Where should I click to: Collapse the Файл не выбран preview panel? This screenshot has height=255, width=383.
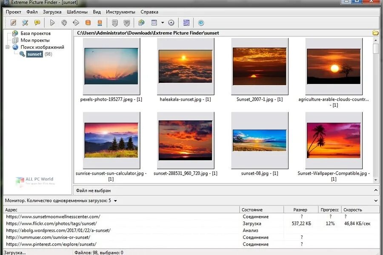[x=376, y=190]
